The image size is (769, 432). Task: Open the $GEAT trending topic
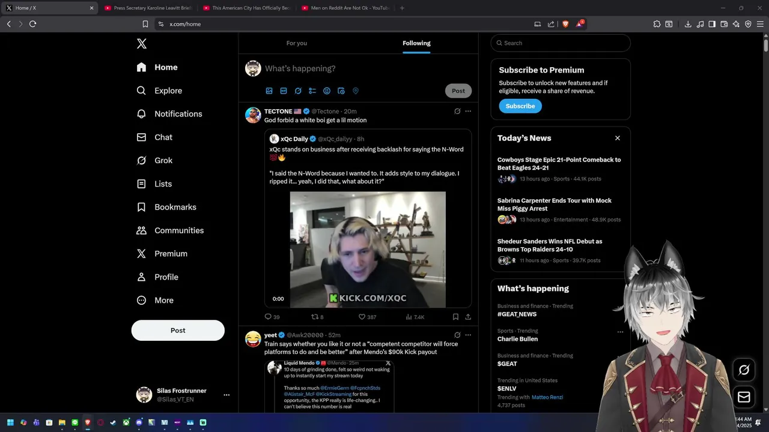pyautogui.click(x=507, y=364)
